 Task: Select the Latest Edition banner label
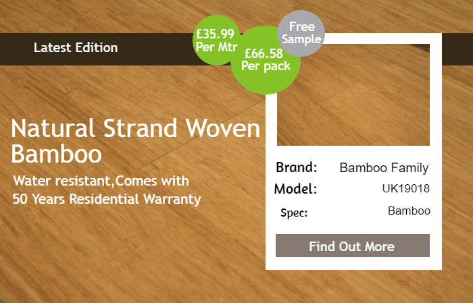click(x=76, y=48)
